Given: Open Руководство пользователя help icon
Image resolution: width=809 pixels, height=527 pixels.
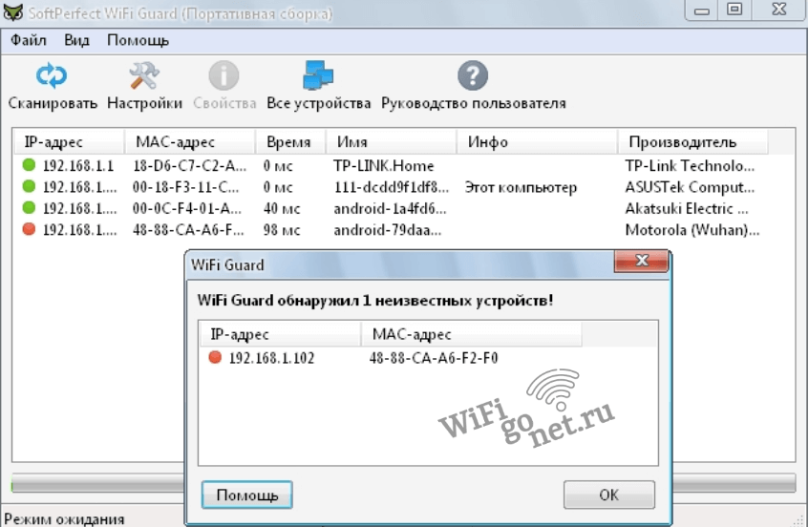Looking at the screenshot, I should (473, 75).
